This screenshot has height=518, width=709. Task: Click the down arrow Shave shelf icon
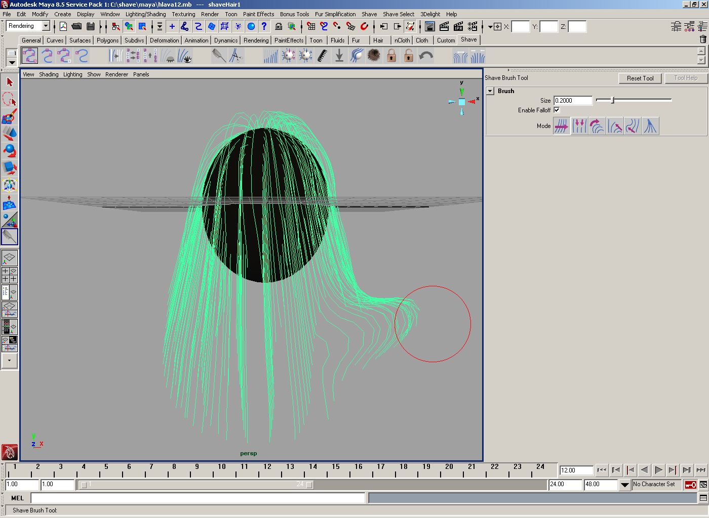(x=339, y=56)
